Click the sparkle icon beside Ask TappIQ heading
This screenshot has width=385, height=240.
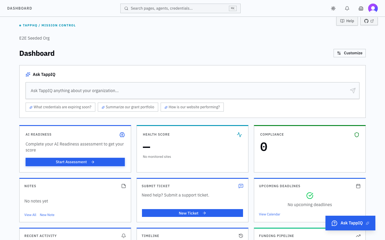pyautogui.click(x=28, y=74)
